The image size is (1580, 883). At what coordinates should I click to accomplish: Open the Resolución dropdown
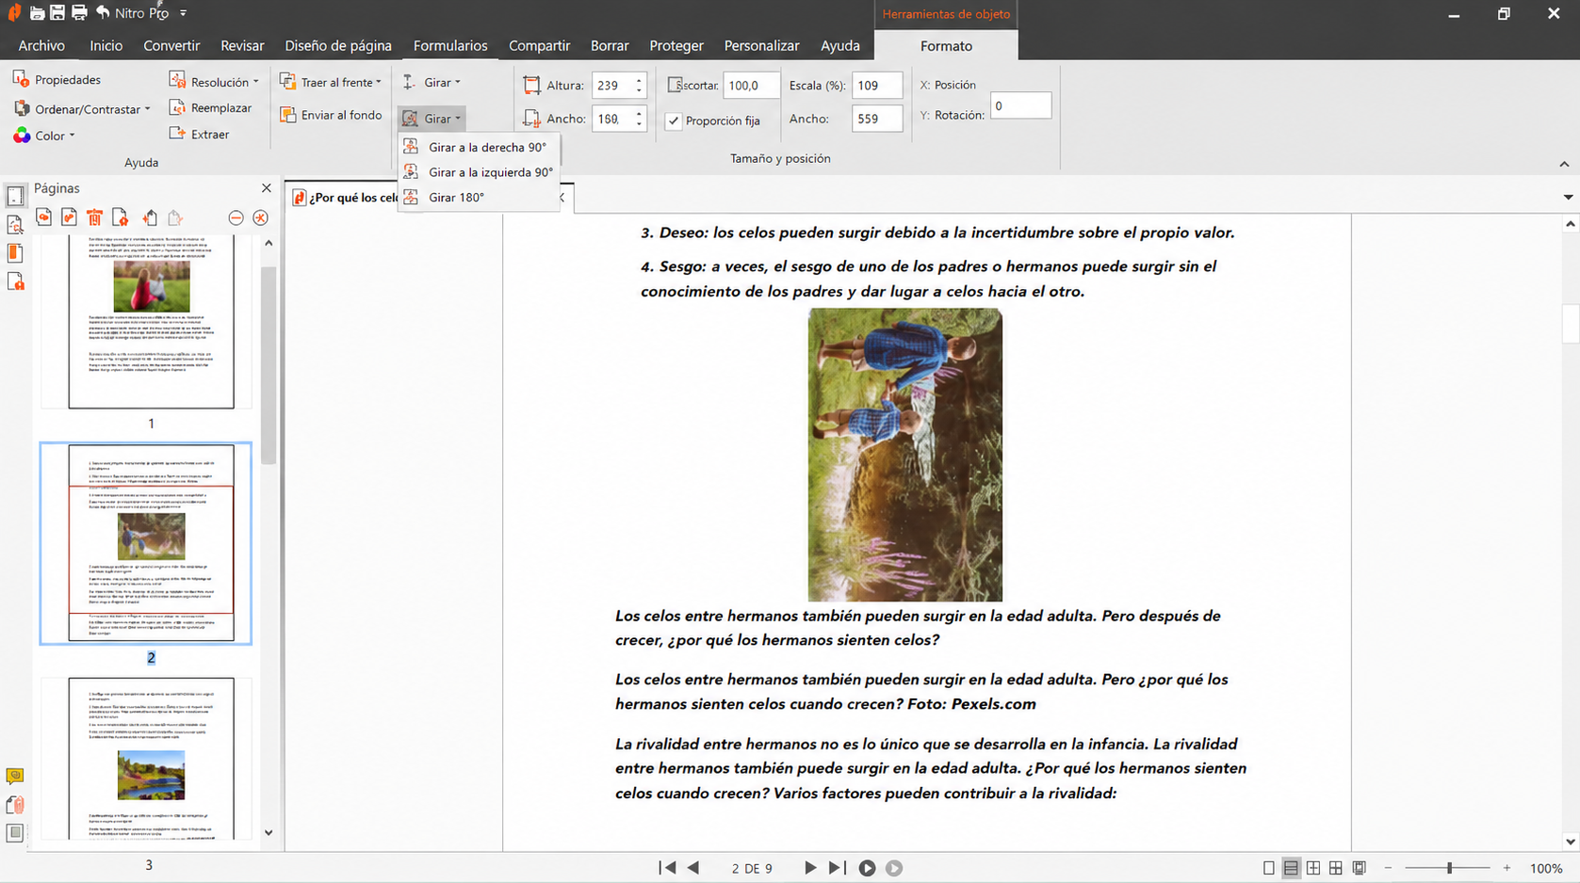(214, 82)
